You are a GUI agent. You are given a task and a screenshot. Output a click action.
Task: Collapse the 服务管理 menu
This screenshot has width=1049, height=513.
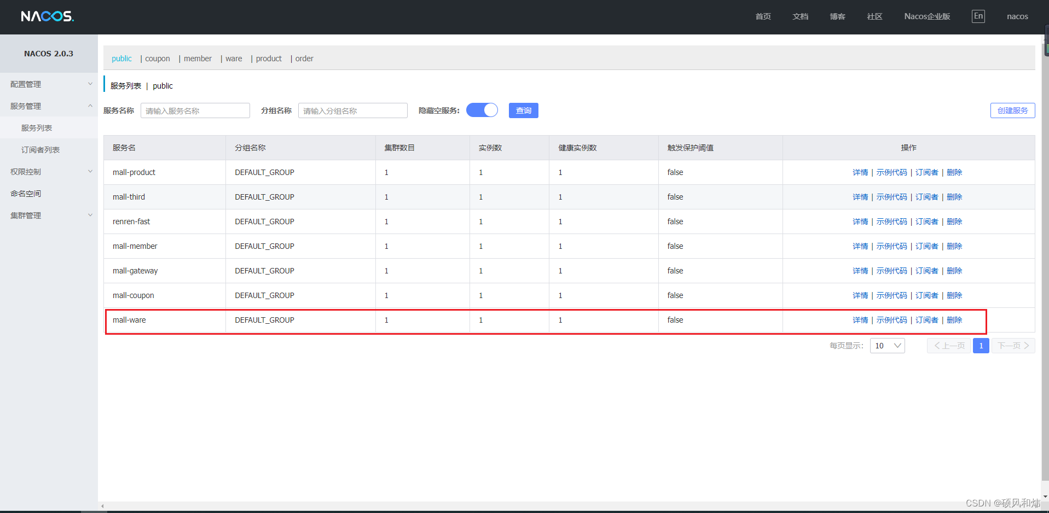[49, 106]
